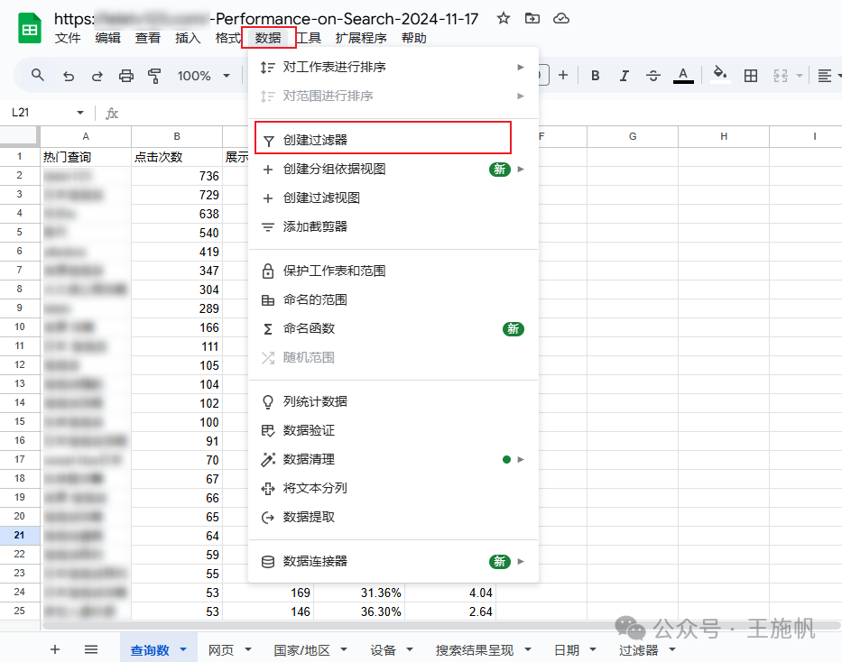Open the 设备 tab dropdown arrow
Viewport: 842px width, 662px height.
coord(410,649)
